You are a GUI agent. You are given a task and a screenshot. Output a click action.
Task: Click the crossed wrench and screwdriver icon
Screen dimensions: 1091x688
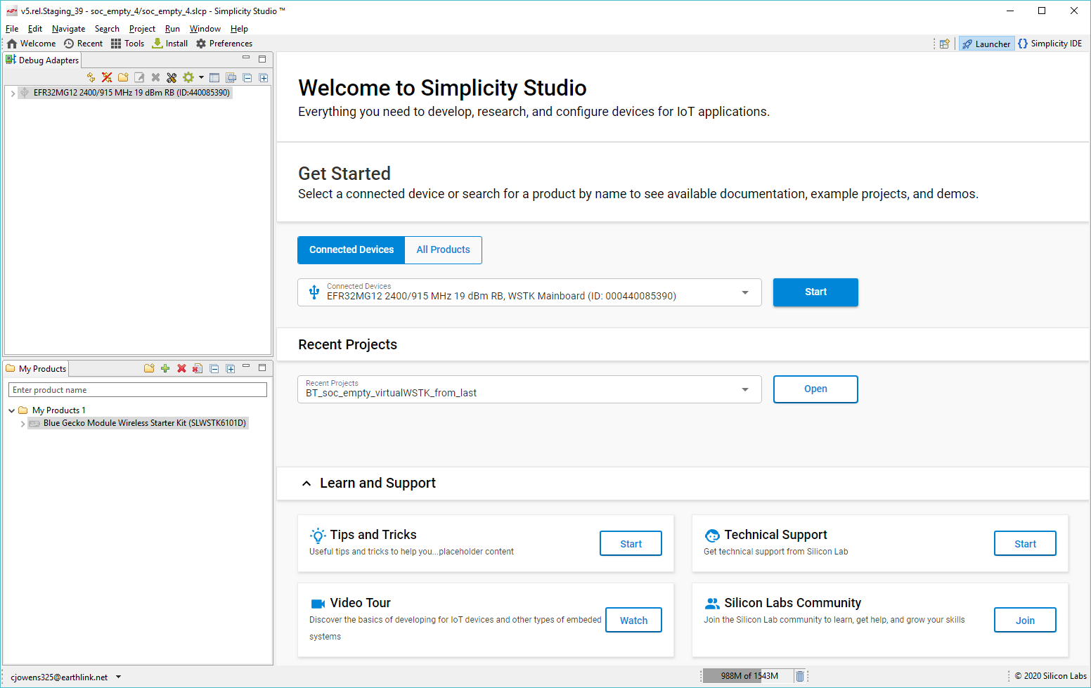tap(172, 77)
